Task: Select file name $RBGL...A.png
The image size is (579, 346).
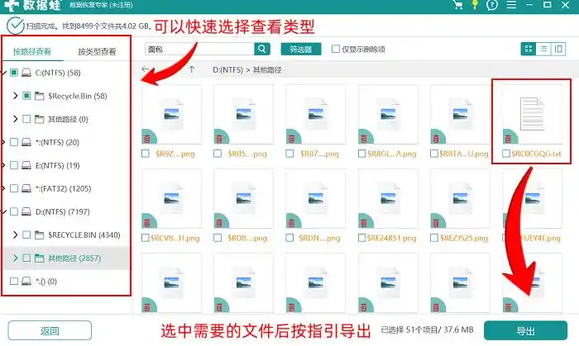Action: 392,154
